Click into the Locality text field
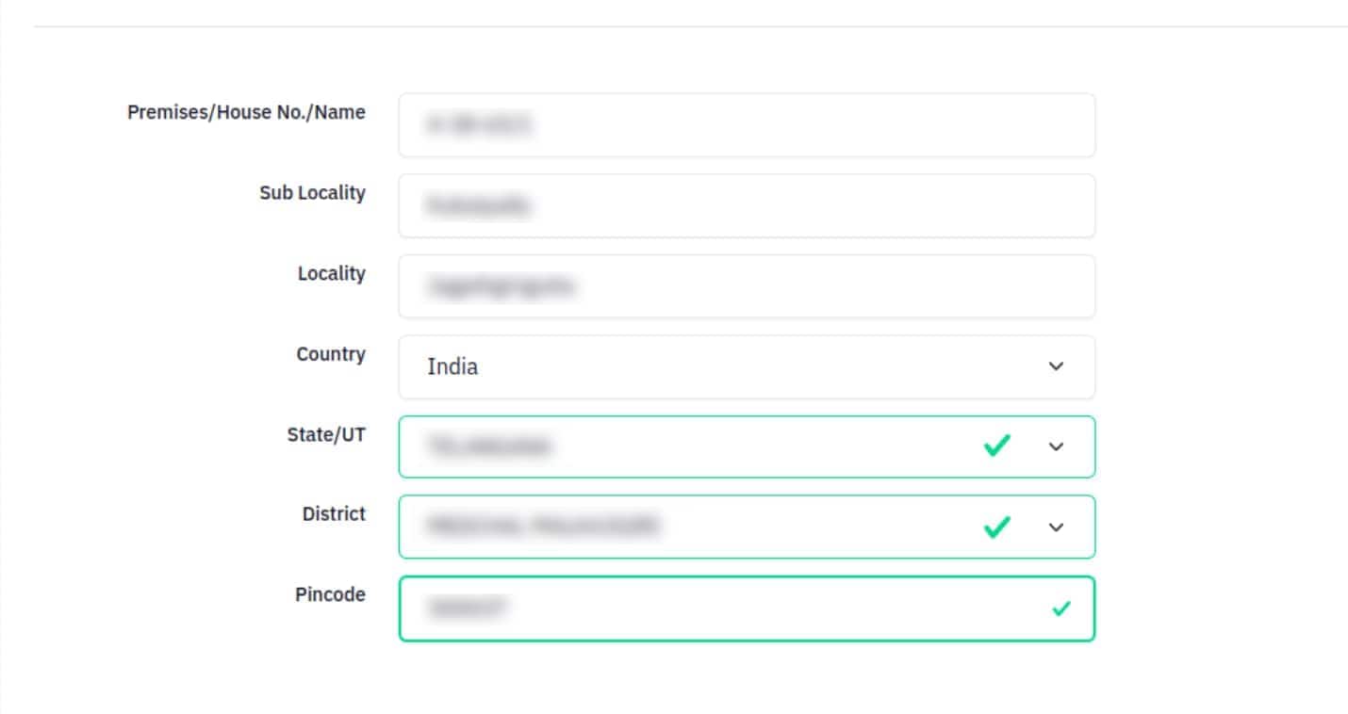The image size is (1348, 714). coord(747,286)
